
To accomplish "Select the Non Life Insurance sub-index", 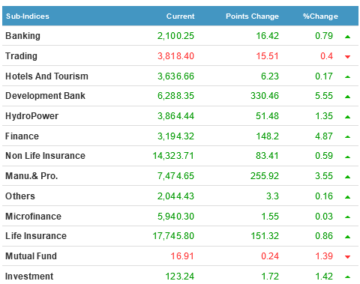I will pyautogui.click(x=45, y=156).
